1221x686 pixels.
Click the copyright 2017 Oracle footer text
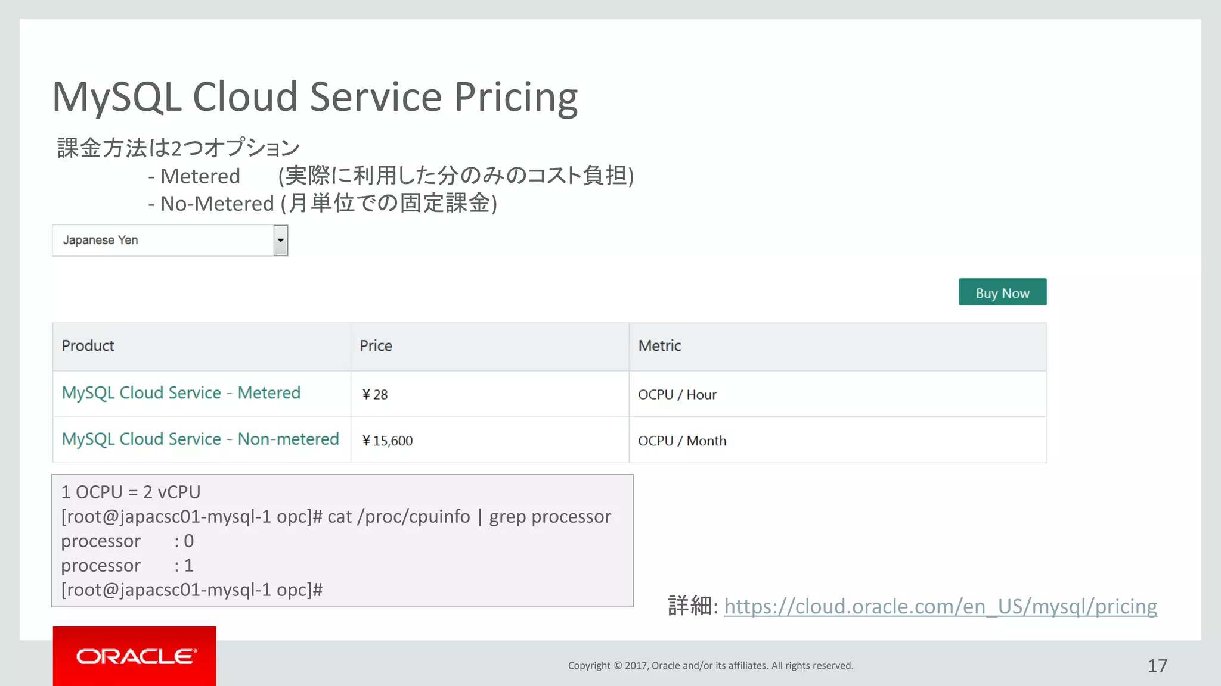(711, 665)
